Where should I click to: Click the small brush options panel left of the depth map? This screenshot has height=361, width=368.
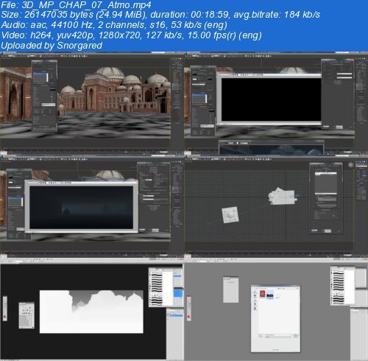pyautogui.click(x=26, y=315)
